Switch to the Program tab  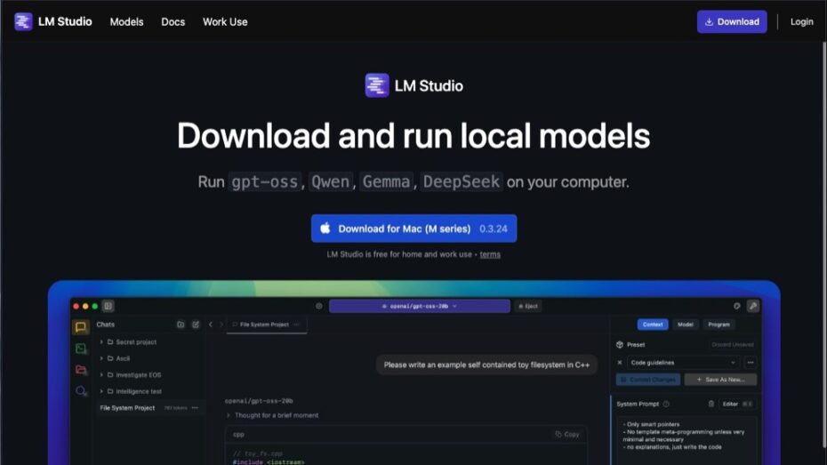(x=719, y=325)
